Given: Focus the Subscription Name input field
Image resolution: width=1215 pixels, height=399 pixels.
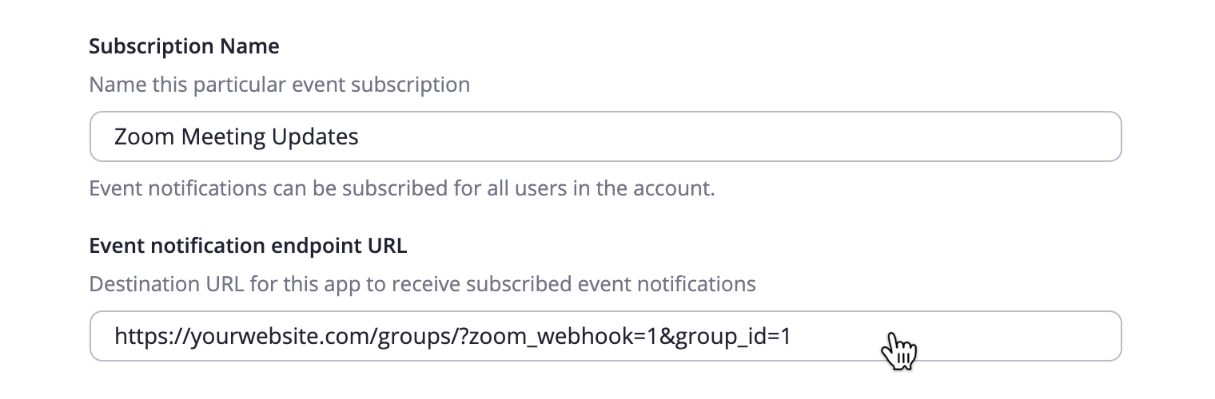Looking at the screenshot, I should pyautogui.click(x=605, y=136).
